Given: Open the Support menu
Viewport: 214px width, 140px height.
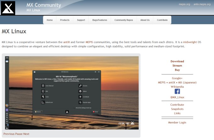Looking at the screenshot, I should point(81,20).
